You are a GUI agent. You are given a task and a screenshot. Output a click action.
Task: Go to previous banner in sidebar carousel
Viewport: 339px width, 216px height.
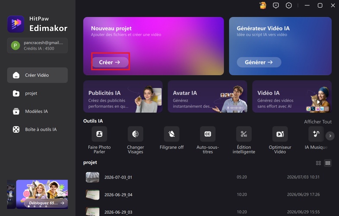[x=10, y=194]
